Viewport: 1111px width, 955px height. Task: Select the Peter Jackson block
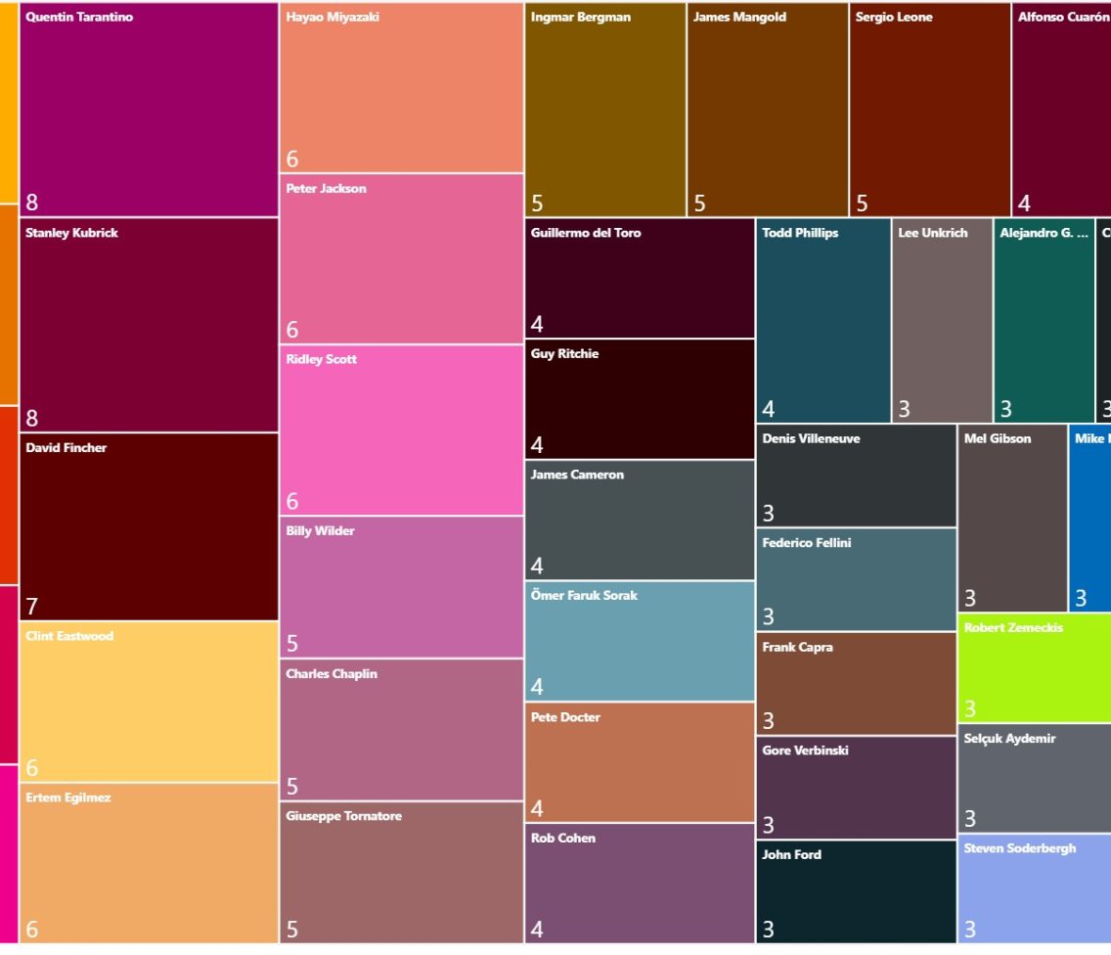(401, 259)
